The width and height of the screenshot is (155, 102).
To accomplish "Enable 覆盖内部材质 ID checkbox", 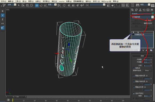I will [x=134, y=76].
